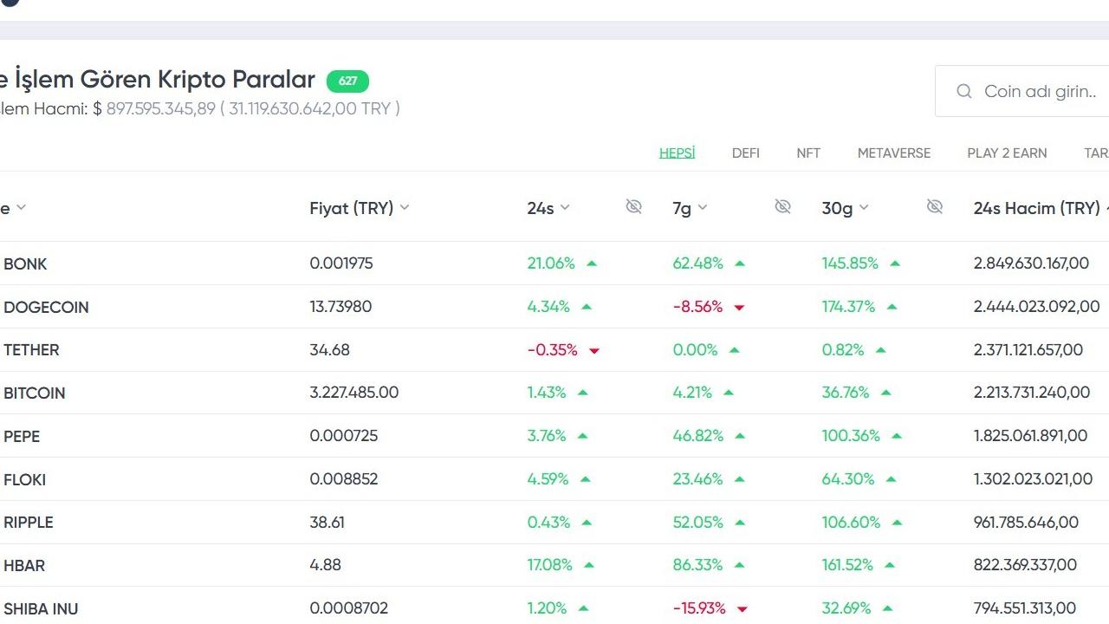Click SHIBA INU volume 794.551.313,00
Screen dimensions: 1109x624
[1025, 608]
